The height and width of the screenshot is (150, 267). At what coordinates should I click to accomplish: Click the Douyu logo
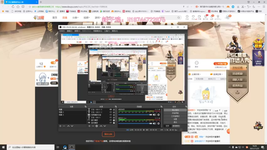click(x=39, y=18)
